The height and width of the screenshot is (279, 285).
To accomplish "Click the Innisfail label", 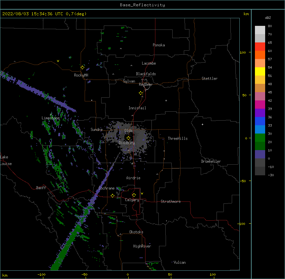I will [x=137, y=108].
